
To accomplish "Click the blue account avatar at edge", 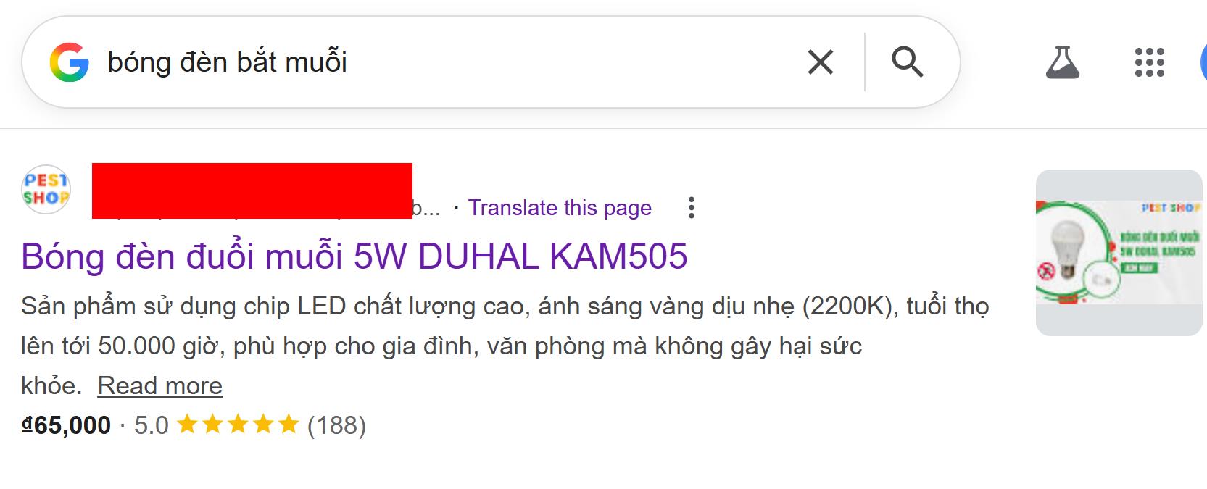I will pos(1203,62).
